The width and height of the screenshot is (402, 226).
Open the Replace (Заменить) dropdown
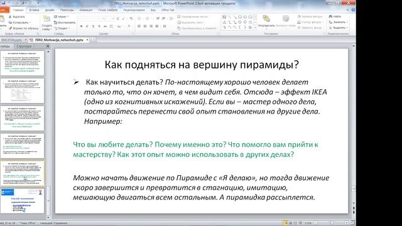coord(339,22)
